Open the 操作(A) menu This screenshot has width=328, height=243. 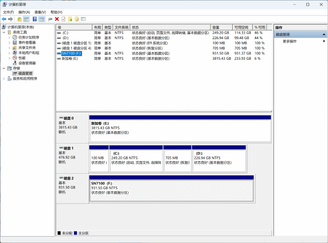click(24, 12)
